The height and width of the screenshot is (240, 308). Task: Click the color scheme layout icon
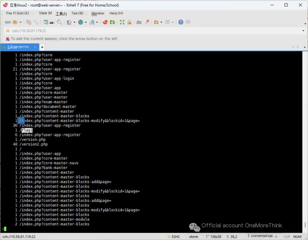[69, 22]
